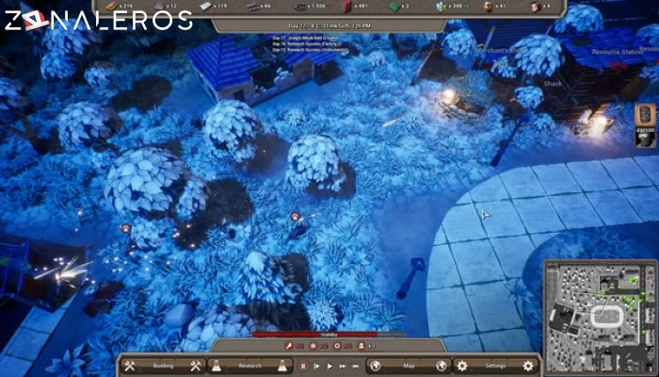This screenshot has width=659, height=377.
Task: Select the Merchant's Shop building label
Action: (x=501, y=51)
